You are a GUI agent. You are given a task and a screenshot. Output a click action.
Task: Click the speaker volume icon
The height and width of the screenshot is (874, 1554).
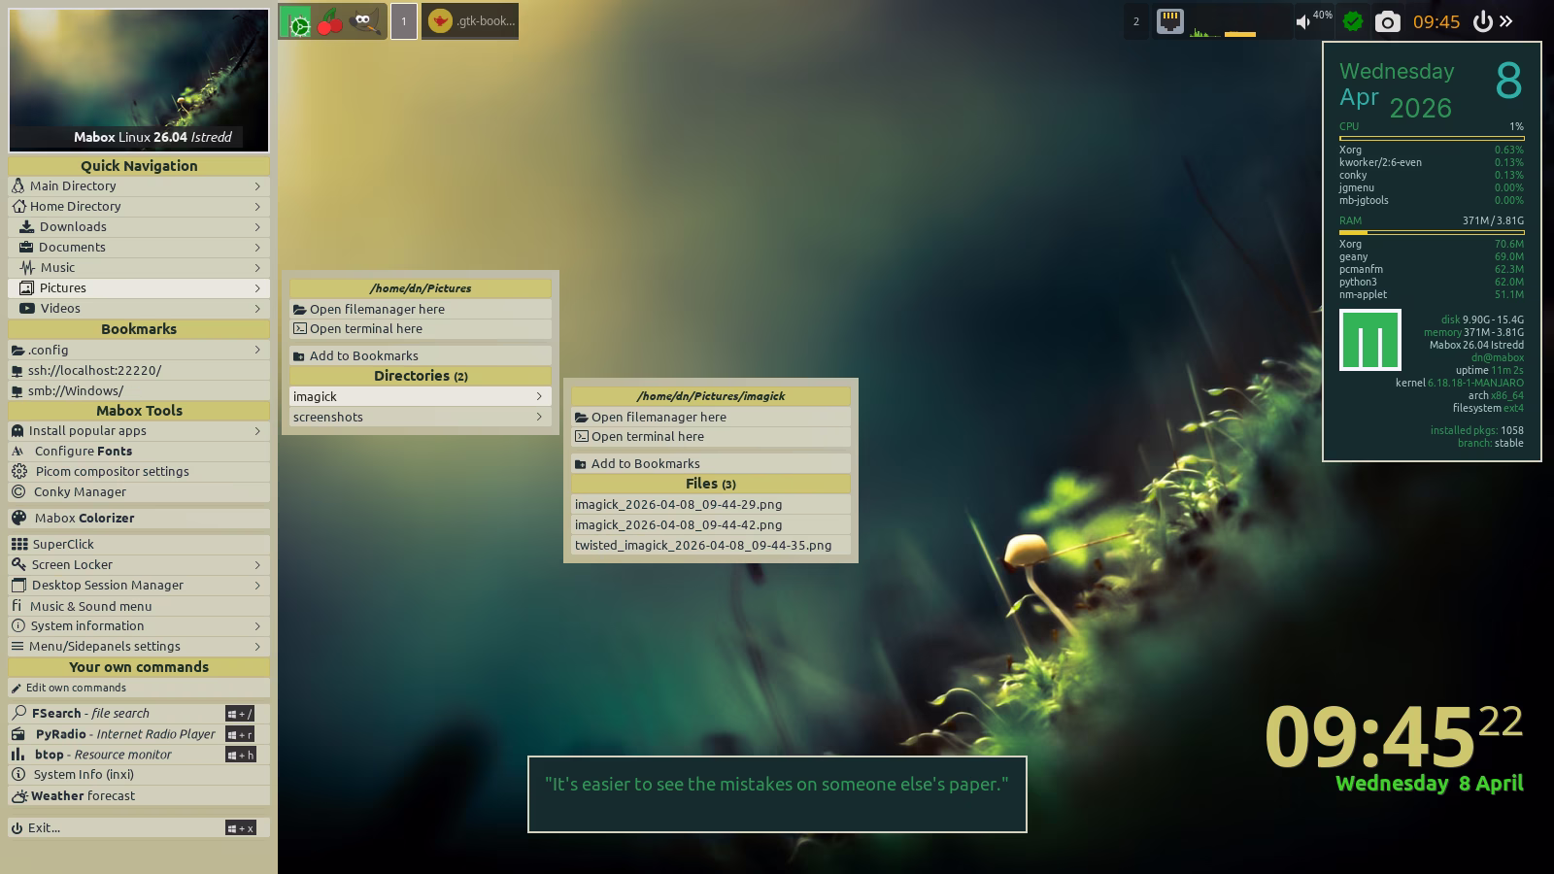(1302, 21)
